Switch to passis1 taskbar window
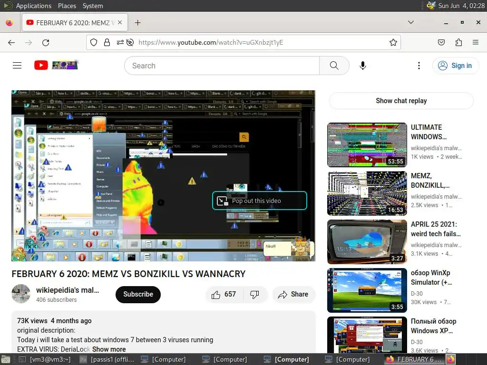The image size is (487, 365). pos(107,359)
